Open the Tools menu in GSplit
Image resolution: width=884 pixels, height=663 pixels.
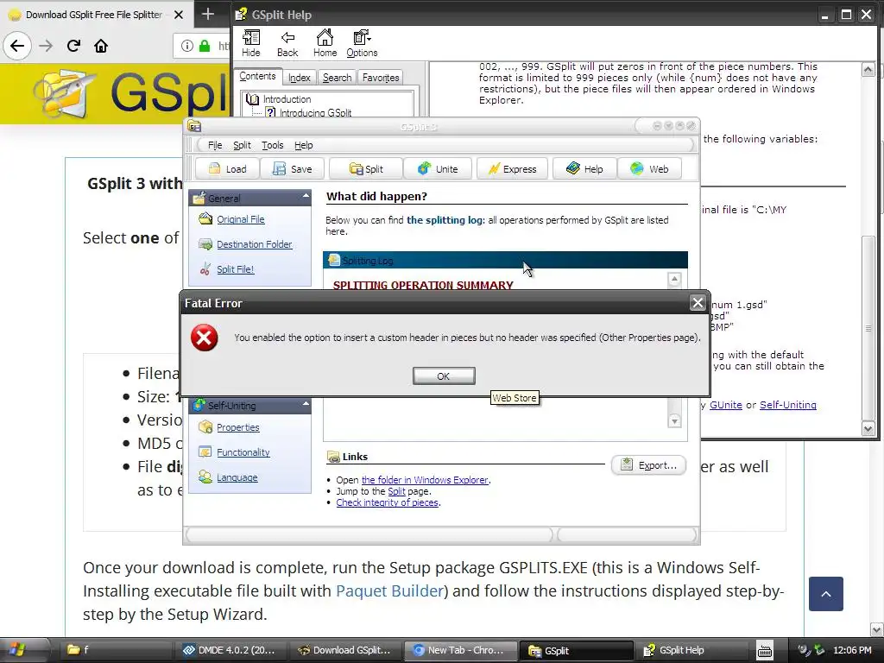[272, 145]
